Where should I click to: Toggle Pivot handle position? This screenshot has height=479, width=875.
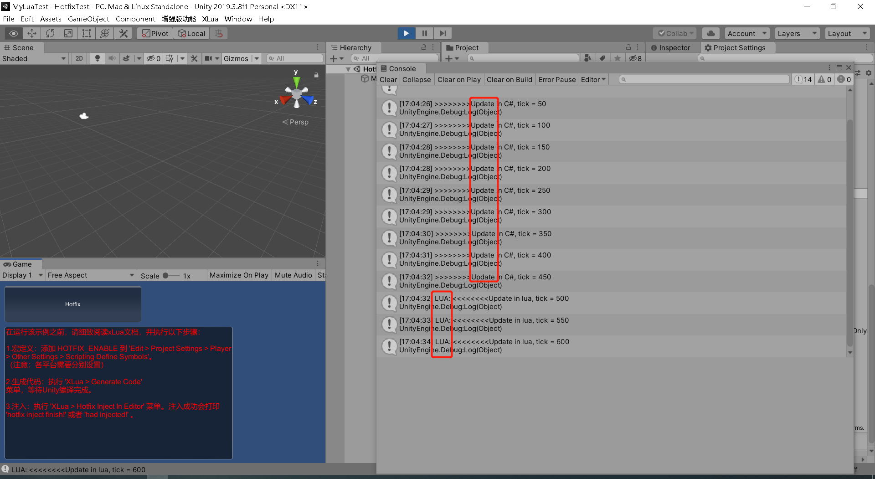click(155, 33)
